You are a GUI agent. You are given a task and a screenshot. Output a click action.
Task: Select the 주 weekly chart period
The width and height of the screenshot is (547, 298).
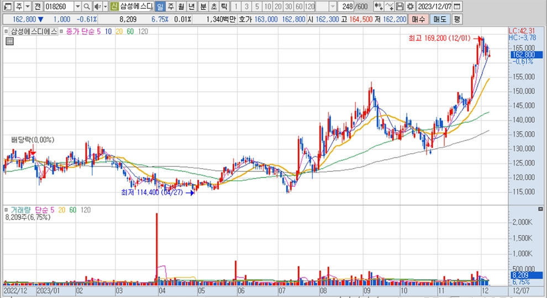click(171, 6)
